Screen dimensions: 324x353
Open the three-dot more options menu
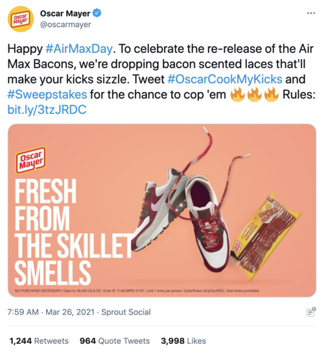[x=311, y=14]
